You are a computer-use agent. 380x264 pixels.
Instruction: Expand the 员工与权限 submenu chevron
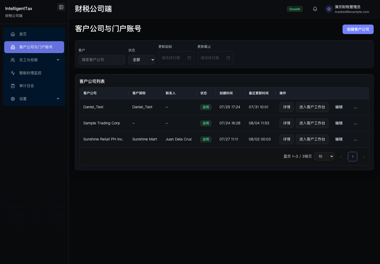(x=58, y=60)
